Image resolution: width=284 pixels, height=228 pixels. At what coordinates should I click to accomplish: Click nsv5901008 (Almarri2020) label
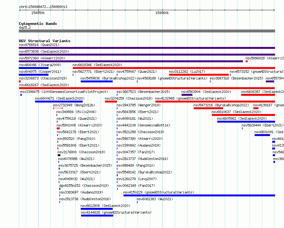(79, 125)
